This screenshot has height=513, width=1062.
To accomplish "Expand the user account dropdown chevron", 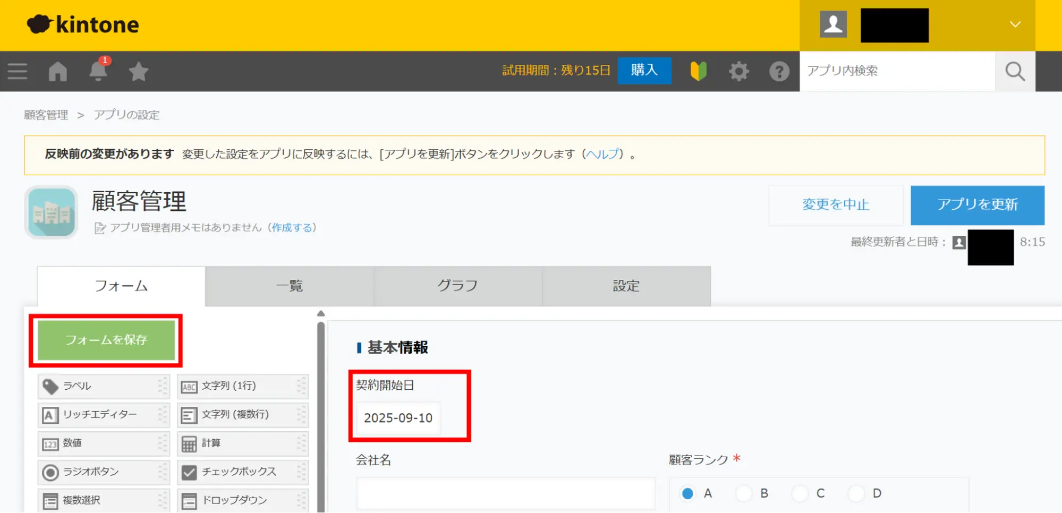I will [x=1015, y=24].
